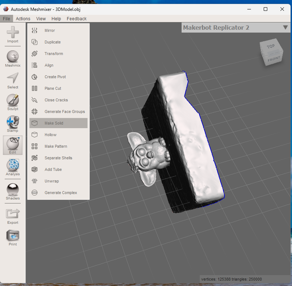The width and height of the screenshot is (292, 286).
Task: Maximize the Meshmixer window
Action: click(265, 9)
